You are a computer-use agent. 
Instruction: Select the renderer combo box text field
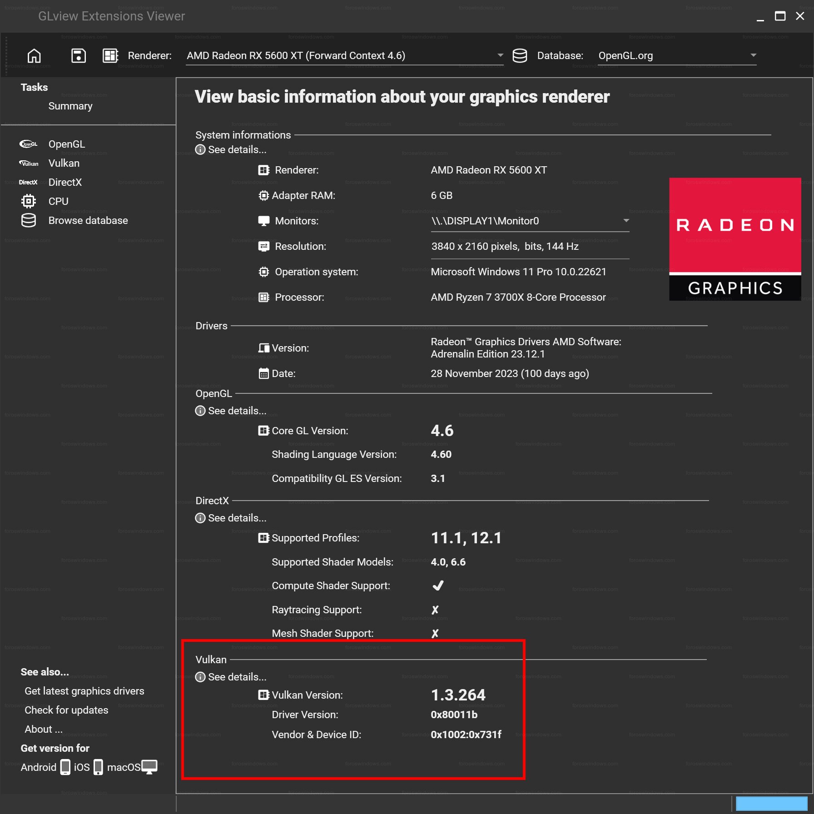click(344, 56)
